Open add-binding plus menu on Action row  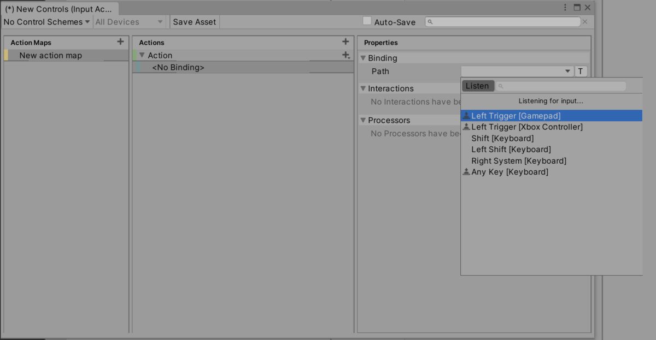pyautogui.click(x=345, y=55)
